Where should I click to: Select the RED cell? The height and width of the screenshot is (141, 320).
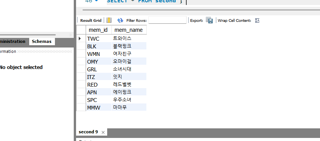(99, 84)
